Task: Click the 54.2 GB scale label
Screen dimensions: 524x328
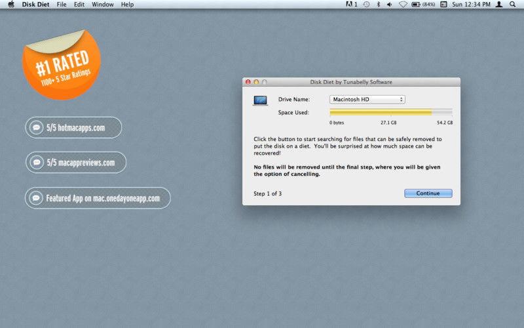Action: click(x=445, y=123)
